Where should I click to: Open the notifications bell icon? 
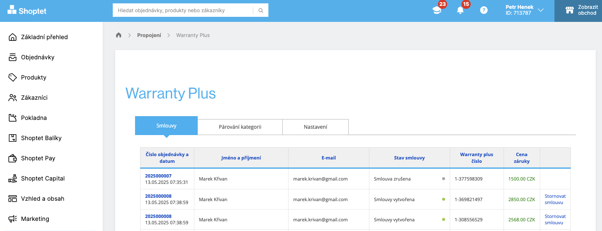coord(460,11)
